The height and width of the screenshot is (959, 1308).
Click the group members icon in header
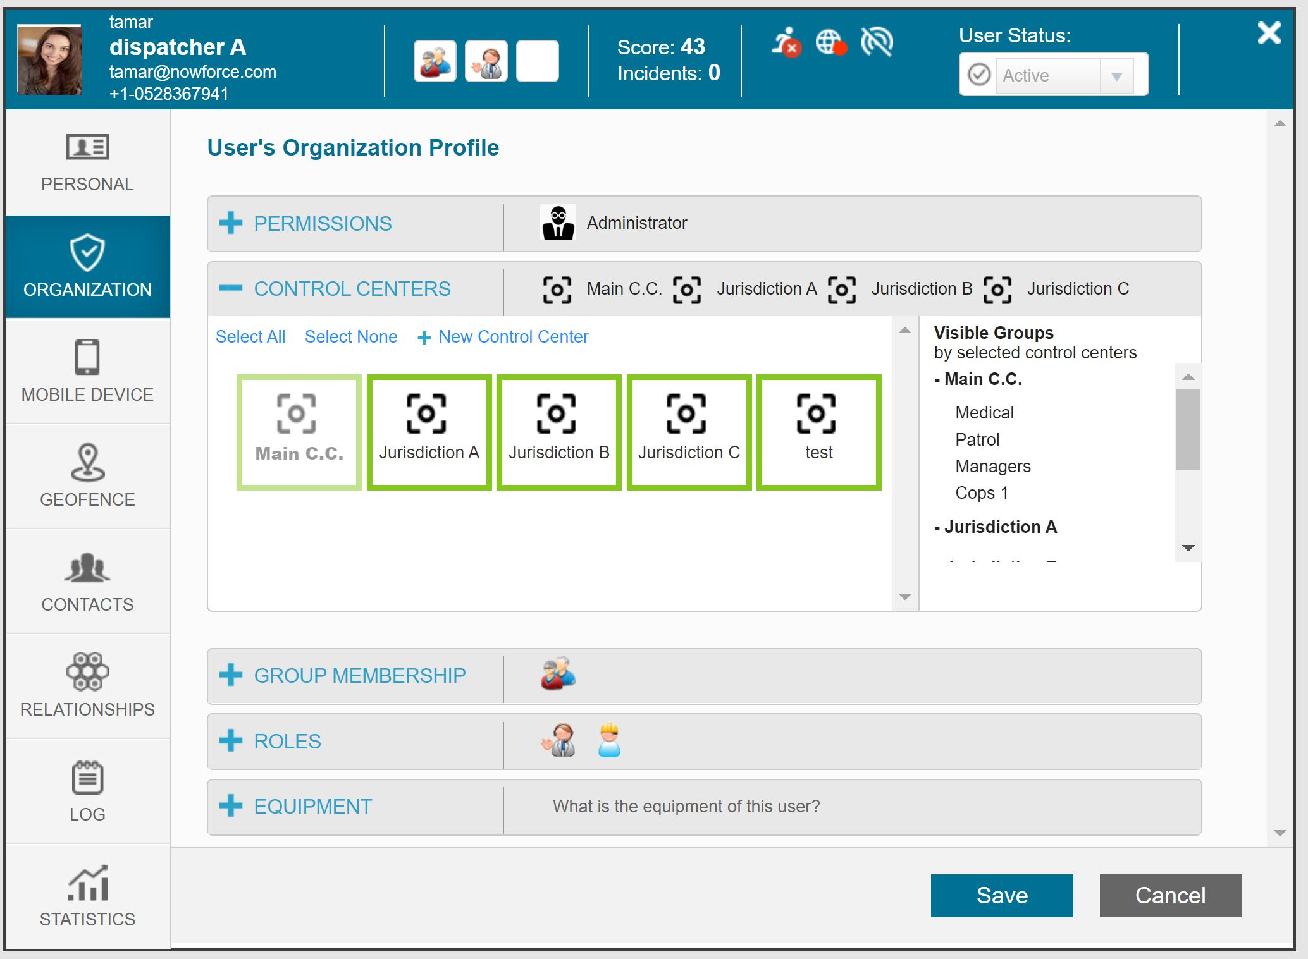[435, 61]
